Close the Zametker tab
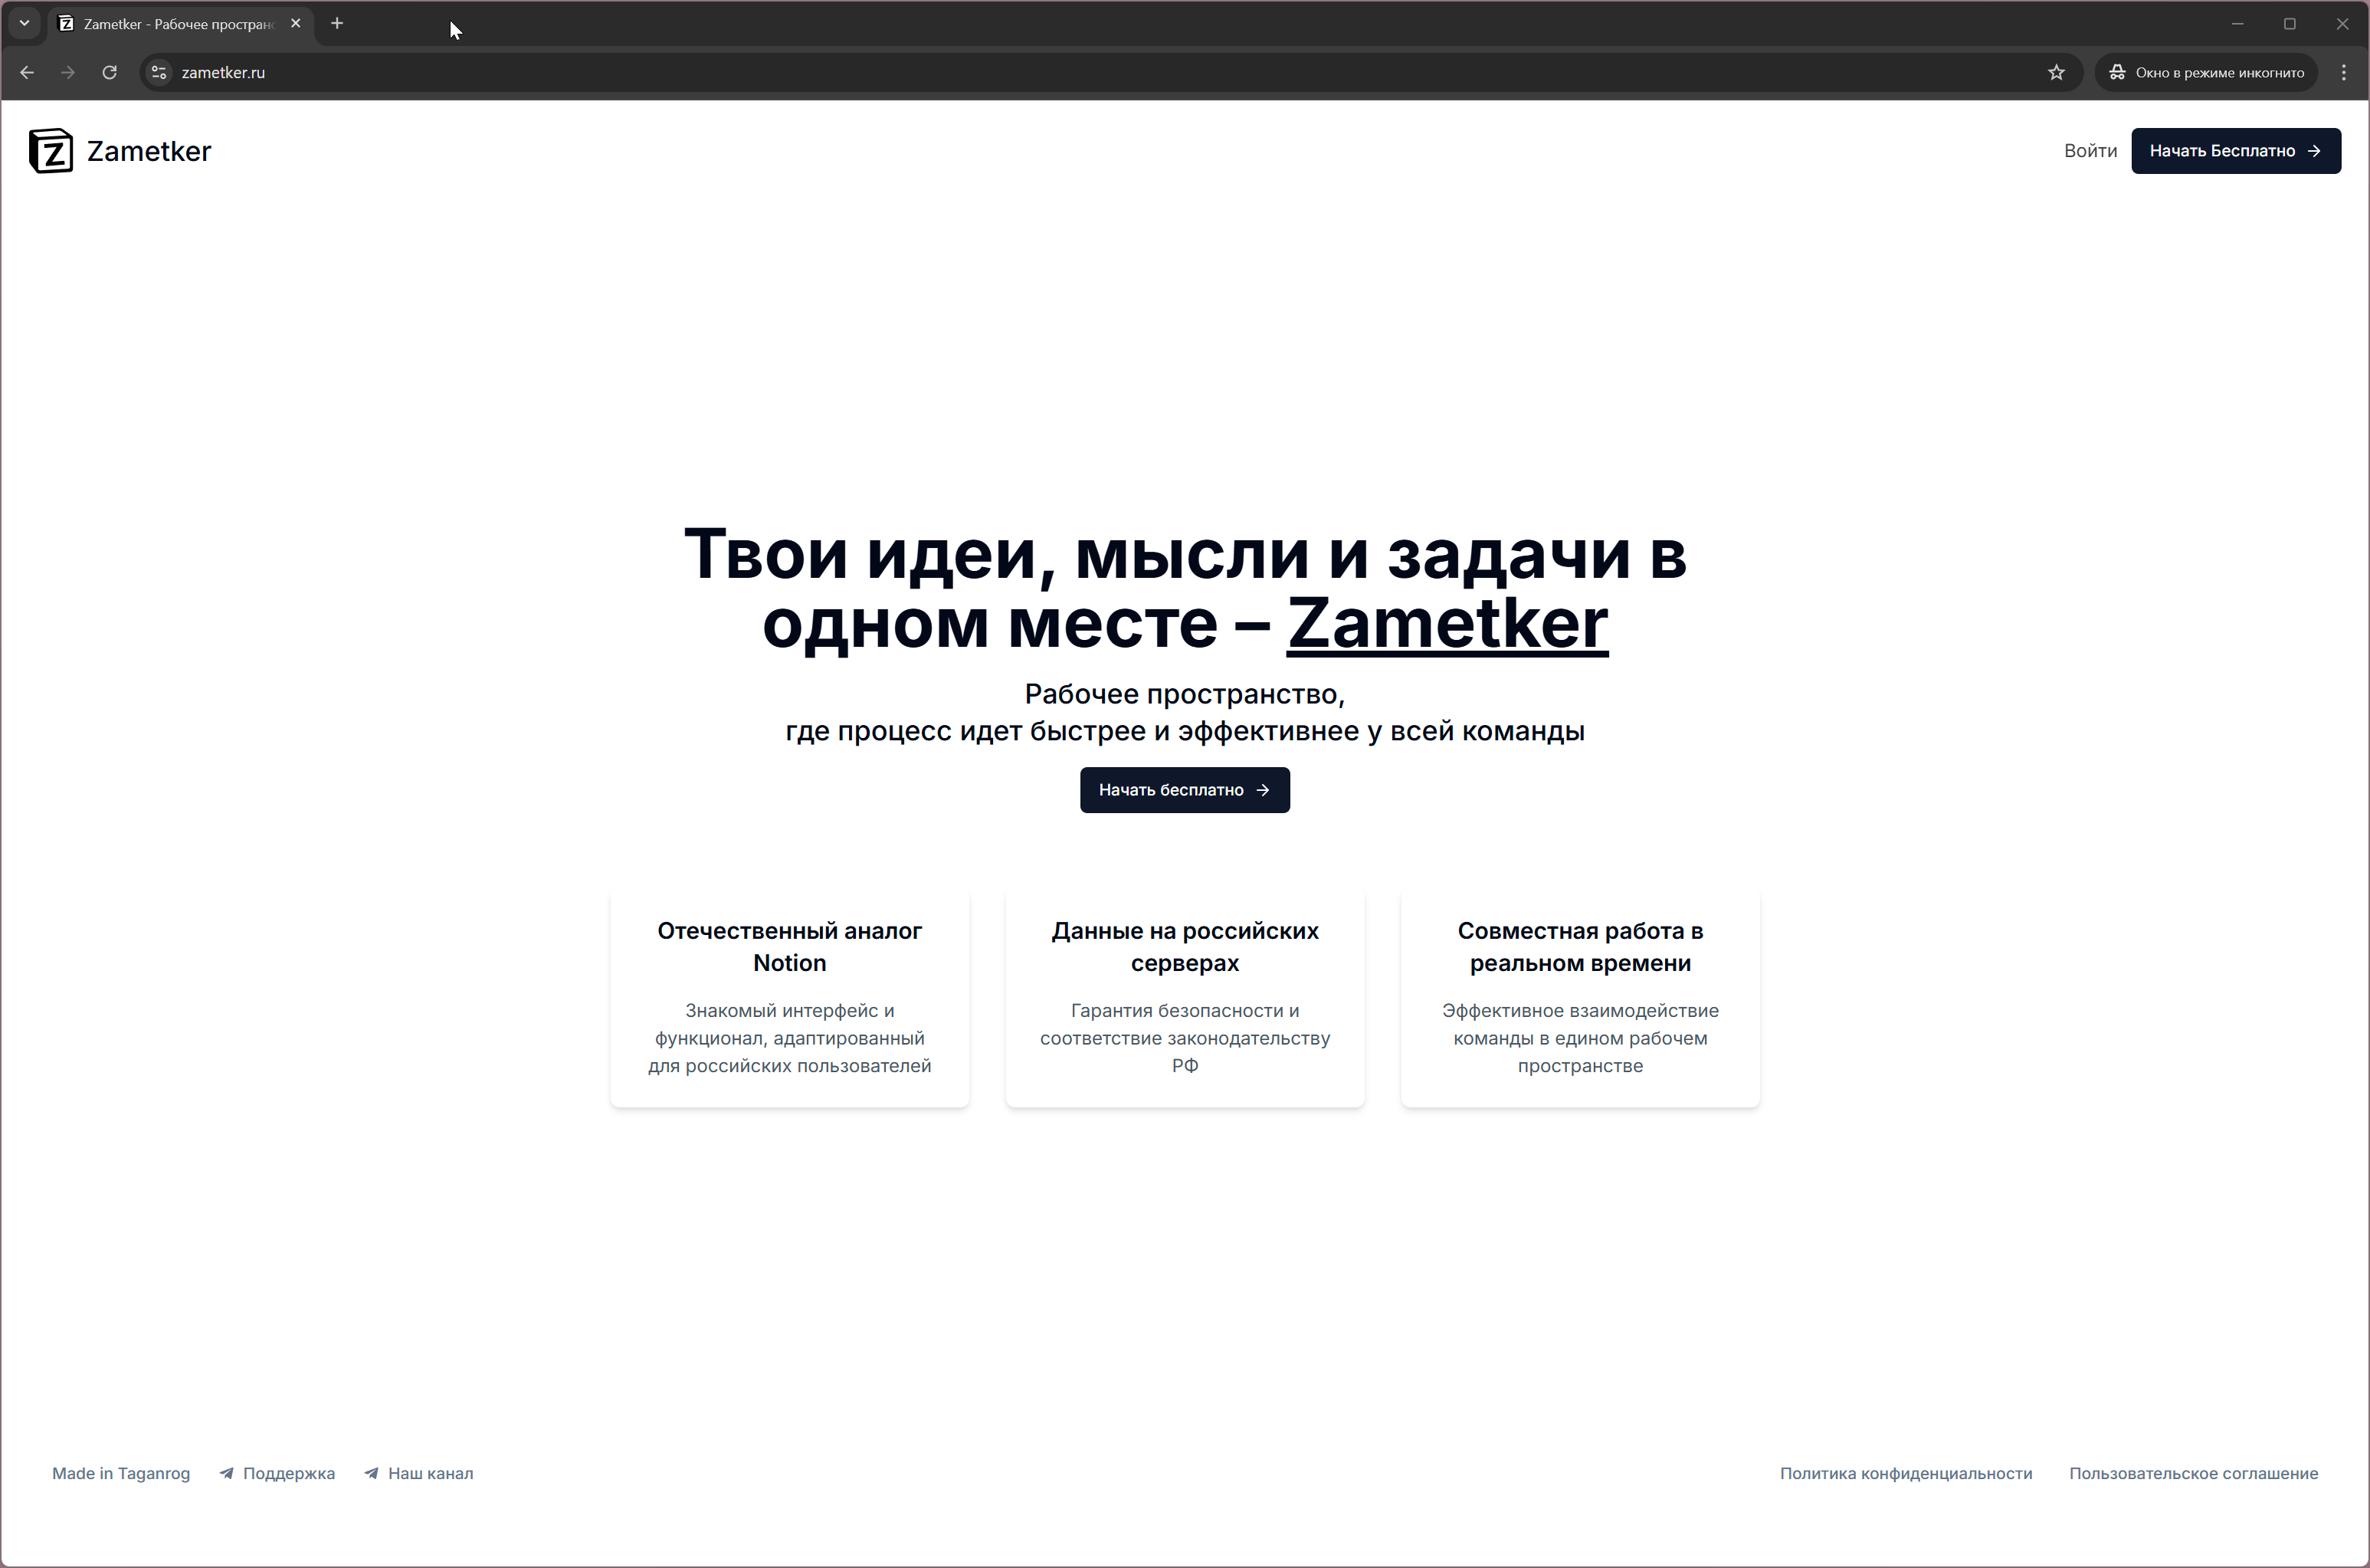The width and height of the screenshot is (2370, 1568). pyautogui.click(x=296, y=23)
